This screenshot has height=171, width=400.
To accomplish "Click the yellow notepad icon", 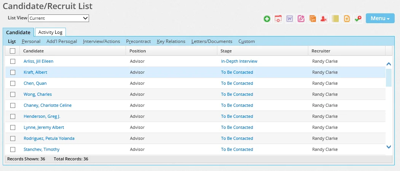I will click(335, 19).
